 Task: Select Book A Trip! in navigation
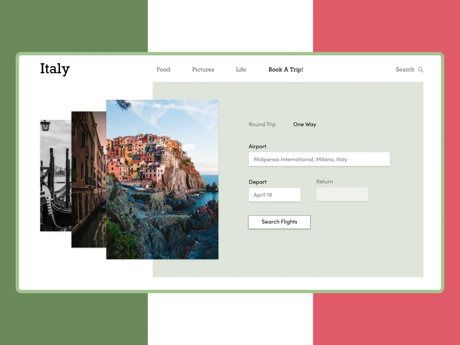pyautogui.click(x=286, y=69)
